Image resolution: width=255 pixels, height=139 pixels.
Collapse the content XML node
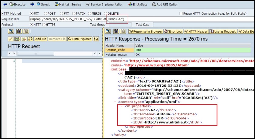pos(115,101)
